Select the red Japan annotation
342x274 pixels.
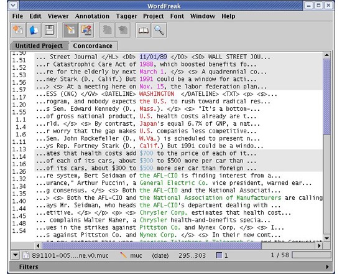(148, 124)
